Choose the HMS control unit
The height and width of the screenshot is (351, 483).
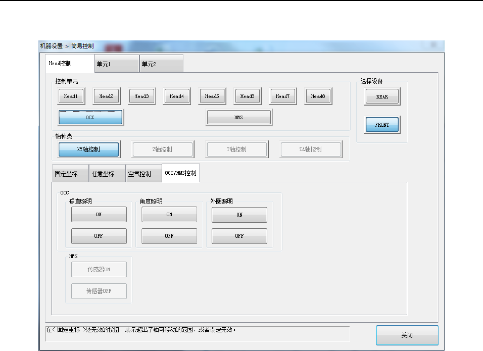(x=239, y=117)
